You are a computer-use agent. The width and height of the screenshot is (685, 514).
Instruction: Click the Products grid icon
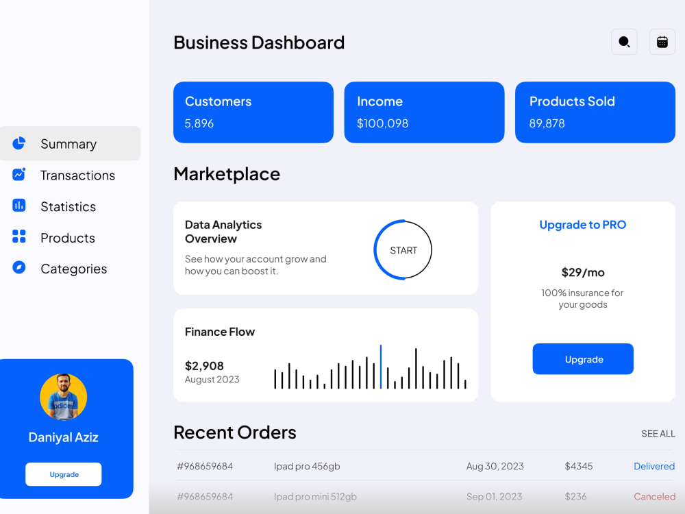coord(18,237)
